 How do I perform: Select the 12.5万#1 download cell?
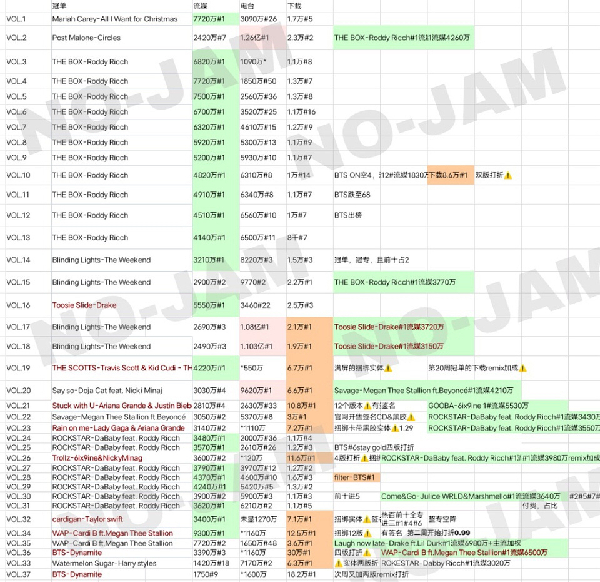310,533
